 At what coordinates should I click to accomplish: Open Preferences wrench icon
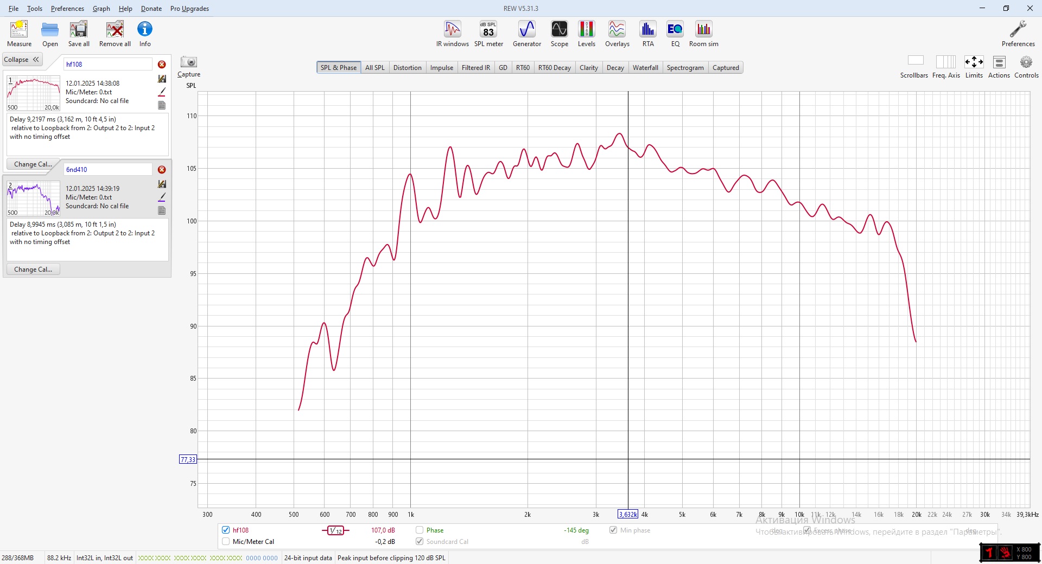pyautogui.click(x=1018, y=34)
